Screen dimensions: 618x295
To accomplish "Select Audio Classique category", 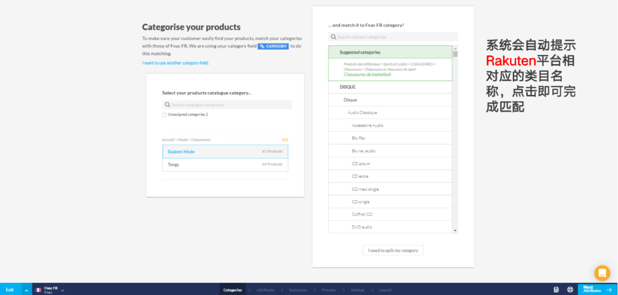I will (390, 113).
